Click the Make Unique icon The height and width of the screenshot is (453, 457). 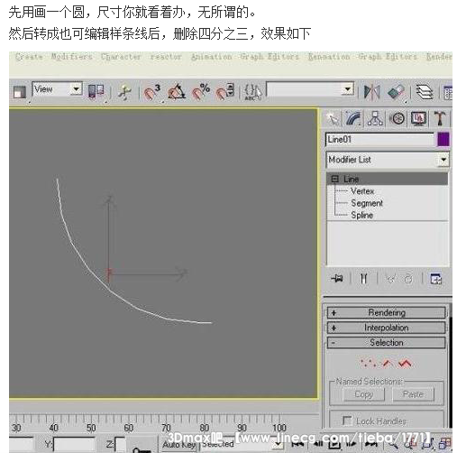[390, 279]
